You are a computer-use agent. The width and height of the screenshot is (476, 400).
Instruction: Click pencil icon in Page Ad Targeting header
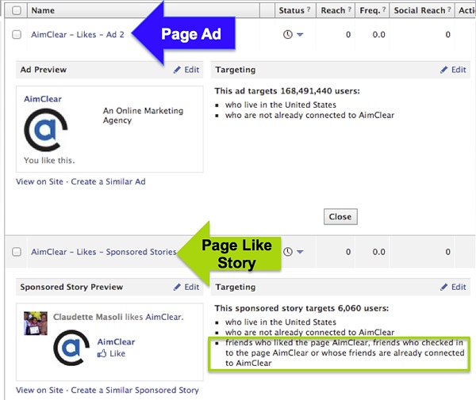pyautogui.click(x=443, y=70)
